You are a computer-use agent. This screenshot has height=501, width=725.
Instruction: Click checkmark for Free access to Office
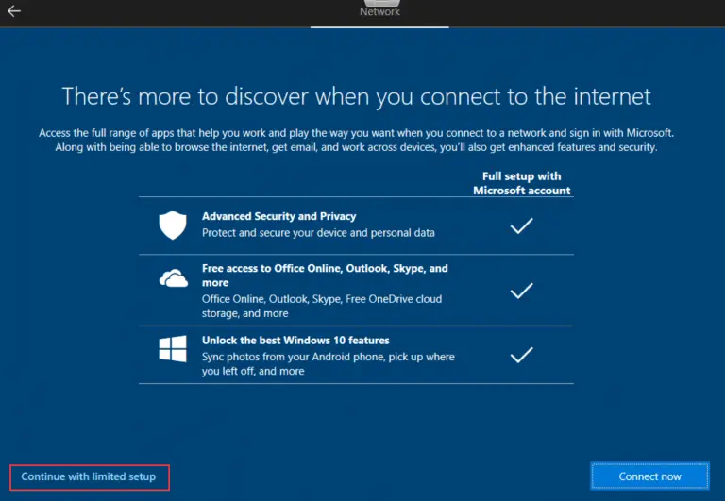[521, 291]
